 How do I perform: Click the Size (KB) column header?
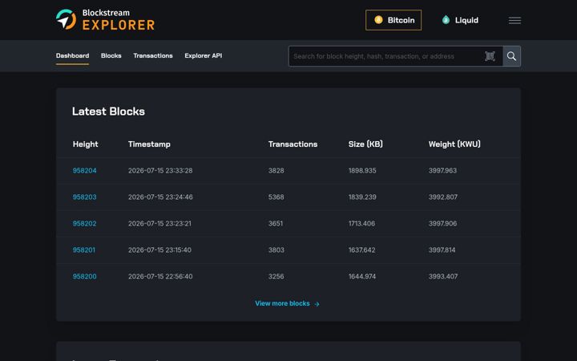[x=365, y=144]
